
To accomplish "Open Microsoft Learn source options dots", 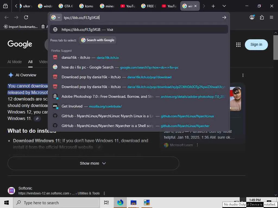I will click(x=197, y=145).
